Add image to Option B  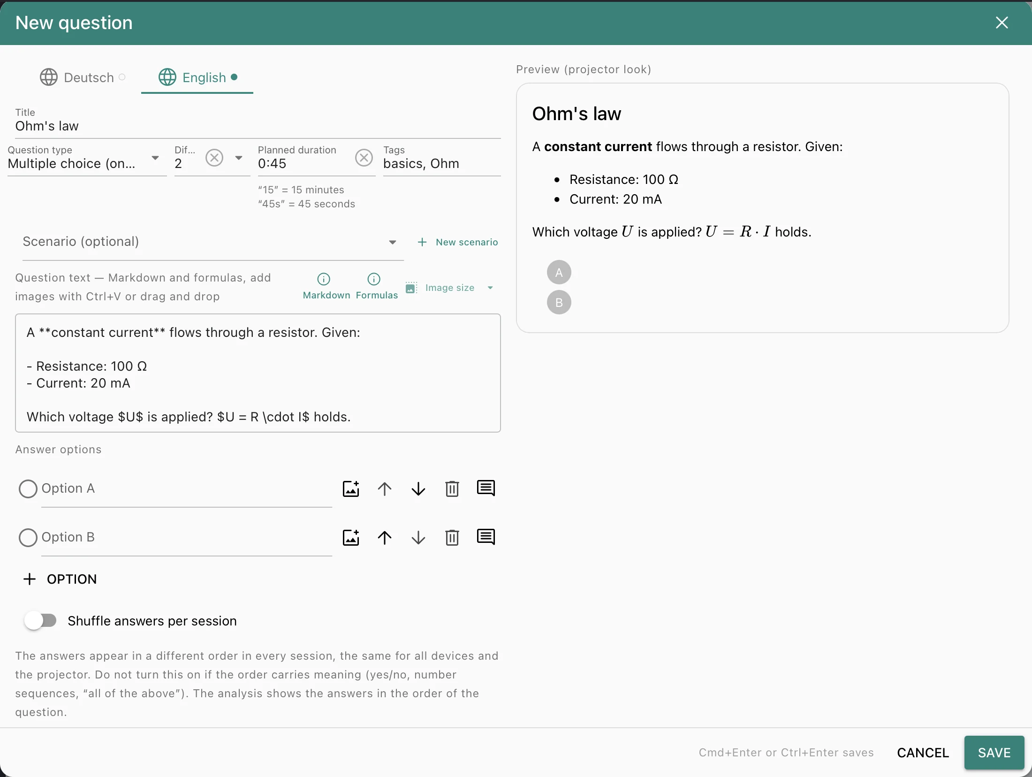[x=351, y=538]
